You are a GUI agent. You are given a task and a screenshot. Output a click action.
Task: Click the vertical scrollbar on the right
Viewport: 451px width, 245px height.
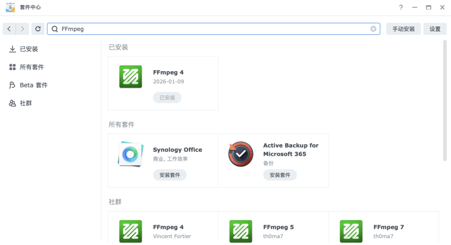[444, 101]
